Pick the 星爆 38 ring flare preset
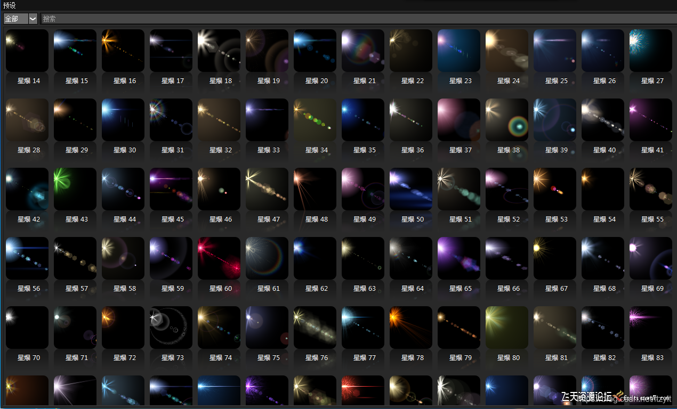The height and width of the screenshot is (409, 677). pyautogui.click(x=507, y=120)
